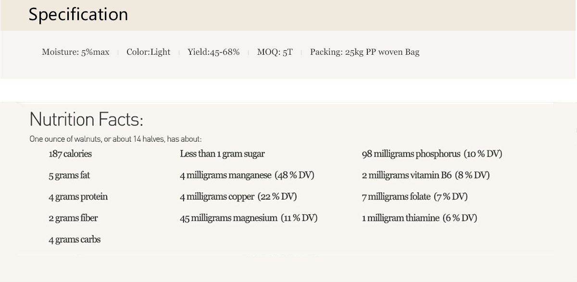This screenshot has height=282, width=577.
Task: Select the vitamin B6 8% DV line
Action: [x=426, y=175]
